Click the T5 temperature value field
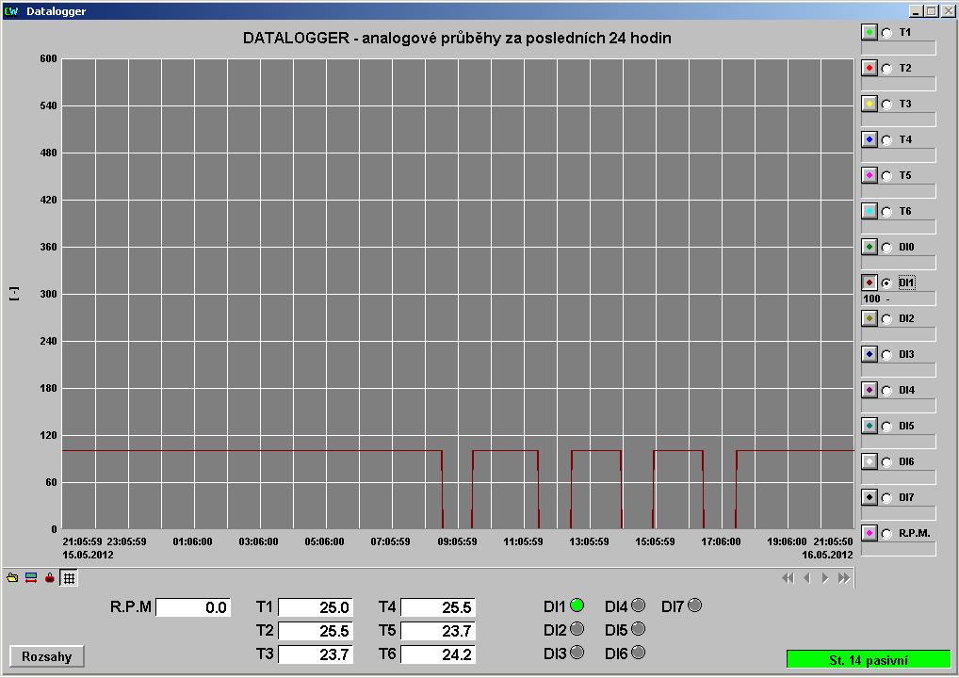This screenshot has height=678, width=959. 438,631
